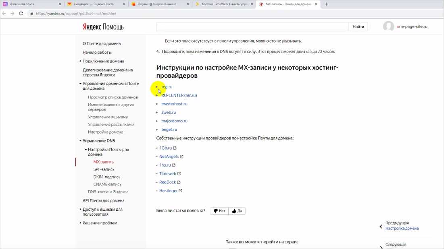This screenshot has height=249, width=444.
Task: Click external link icon next to Timeweb
Action: click(x=179, y=174)
